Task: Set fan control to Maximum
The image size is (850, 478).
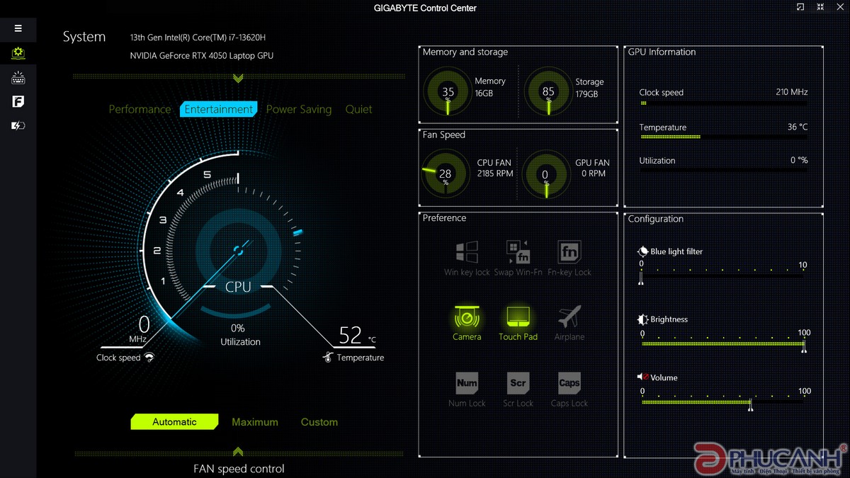Action: pos(255,422)
